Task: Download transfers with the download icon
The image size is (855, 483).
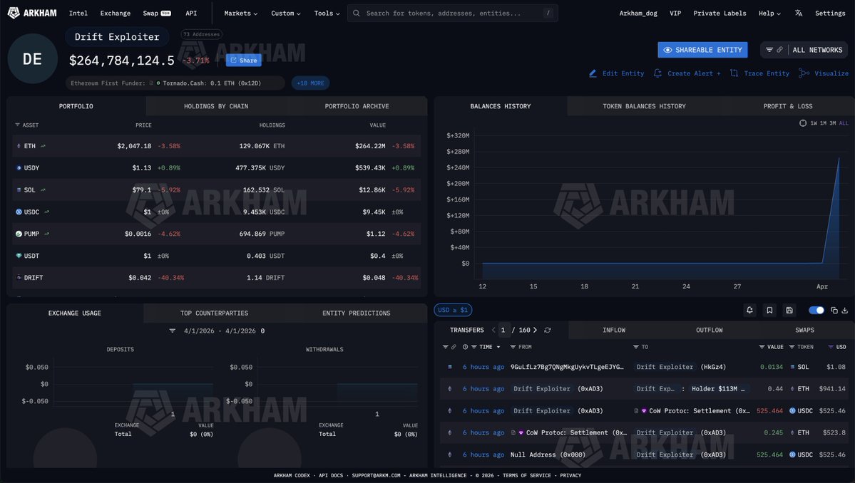Action: (845, 310)
